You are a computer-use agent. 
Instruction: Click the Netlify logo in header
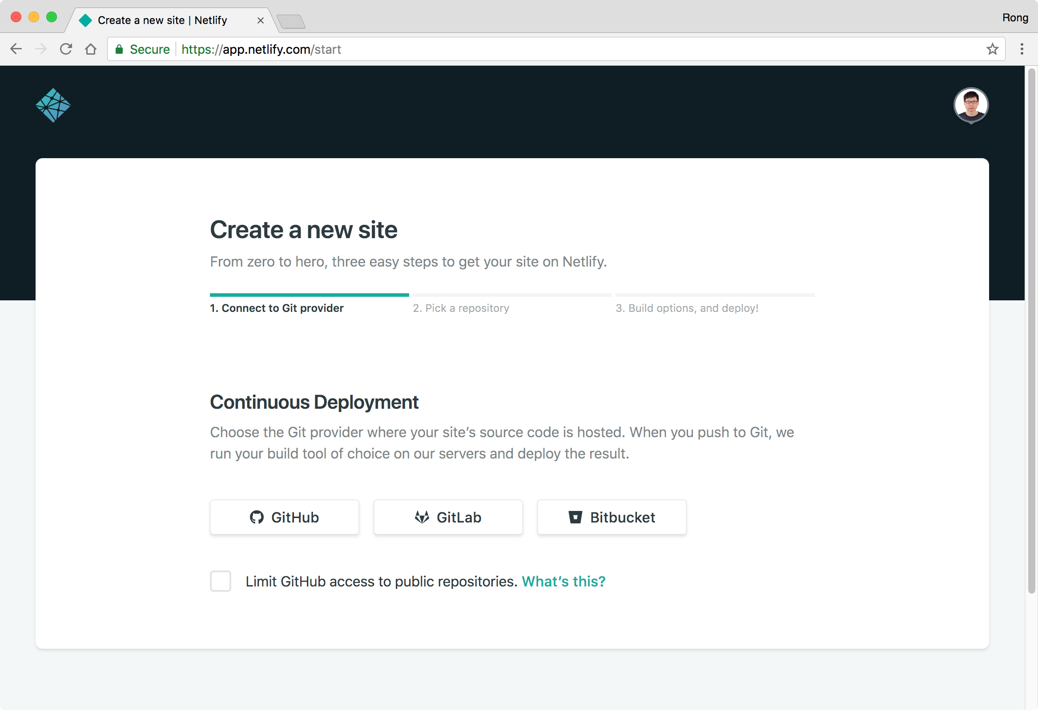53,105
